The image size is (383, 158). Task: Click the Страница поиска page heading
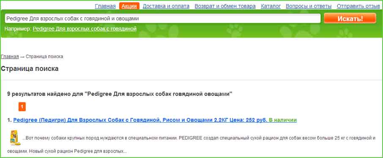coord(30,69)
